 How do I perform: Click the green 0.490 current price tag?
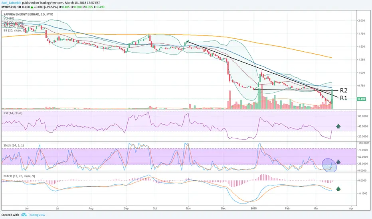pos(361,99)
